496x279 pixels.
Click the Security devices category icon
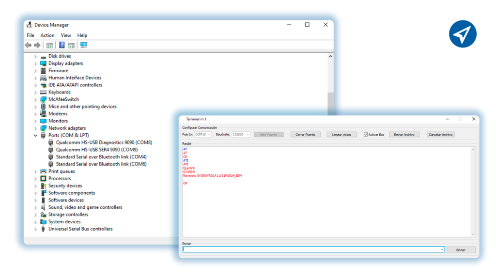pyautogui.click(x=43, y=186)
